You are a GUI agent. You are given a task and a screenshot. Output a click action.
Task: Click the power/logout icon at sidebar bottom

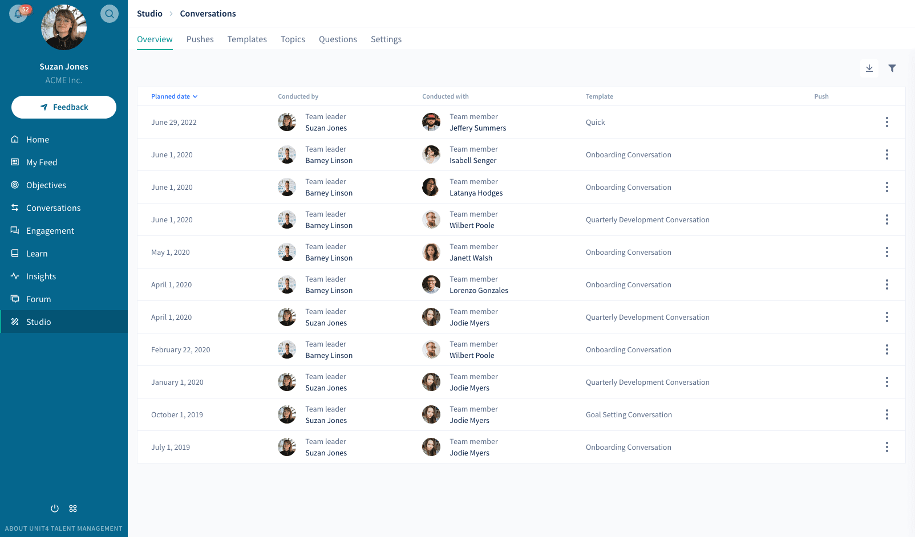click(54, 508)
